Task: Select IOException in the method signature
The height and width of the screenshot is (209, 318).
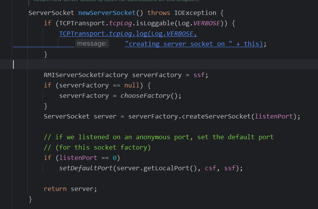Action: [x=195, y=13]
